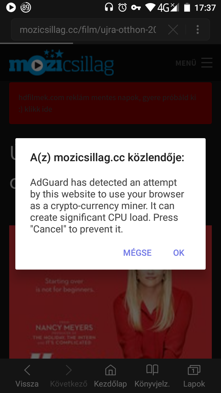Screen dimensions: 221x393
Task: Tap the VPN key status icon
Action: pyautogui.click(x=136, y=7)
